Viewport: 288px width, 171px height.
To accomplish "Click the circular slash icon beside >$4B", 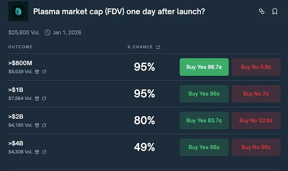I will click(x=44, y=152).
